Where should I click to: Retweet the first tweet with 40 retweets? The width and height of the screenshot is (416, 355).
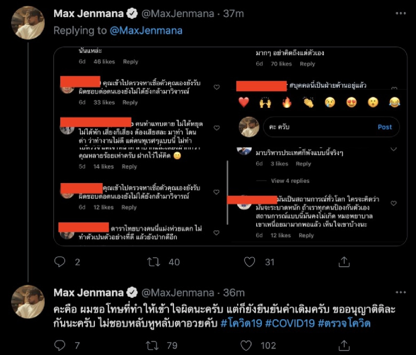(154, 262)
